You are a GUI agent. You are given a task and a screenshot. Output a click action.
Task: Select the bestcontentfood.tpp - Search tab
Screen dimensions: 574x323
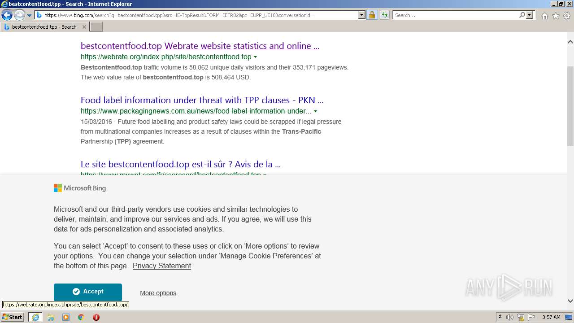[x=44, y=27]
